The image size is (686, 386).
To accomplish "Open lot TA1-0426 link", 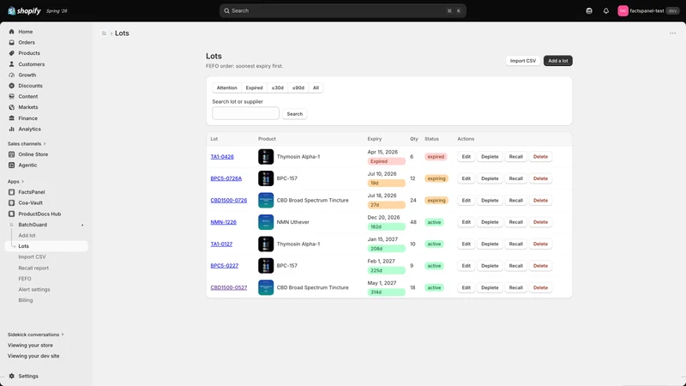I will [x=222, y=157].
